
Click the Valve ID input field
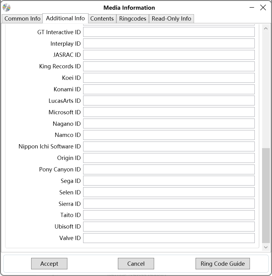(169, 238)
